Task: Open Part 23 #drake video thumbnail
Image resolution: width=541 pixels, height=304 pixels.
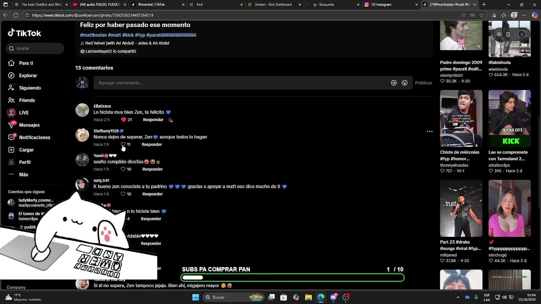Action: pos(461,208)
